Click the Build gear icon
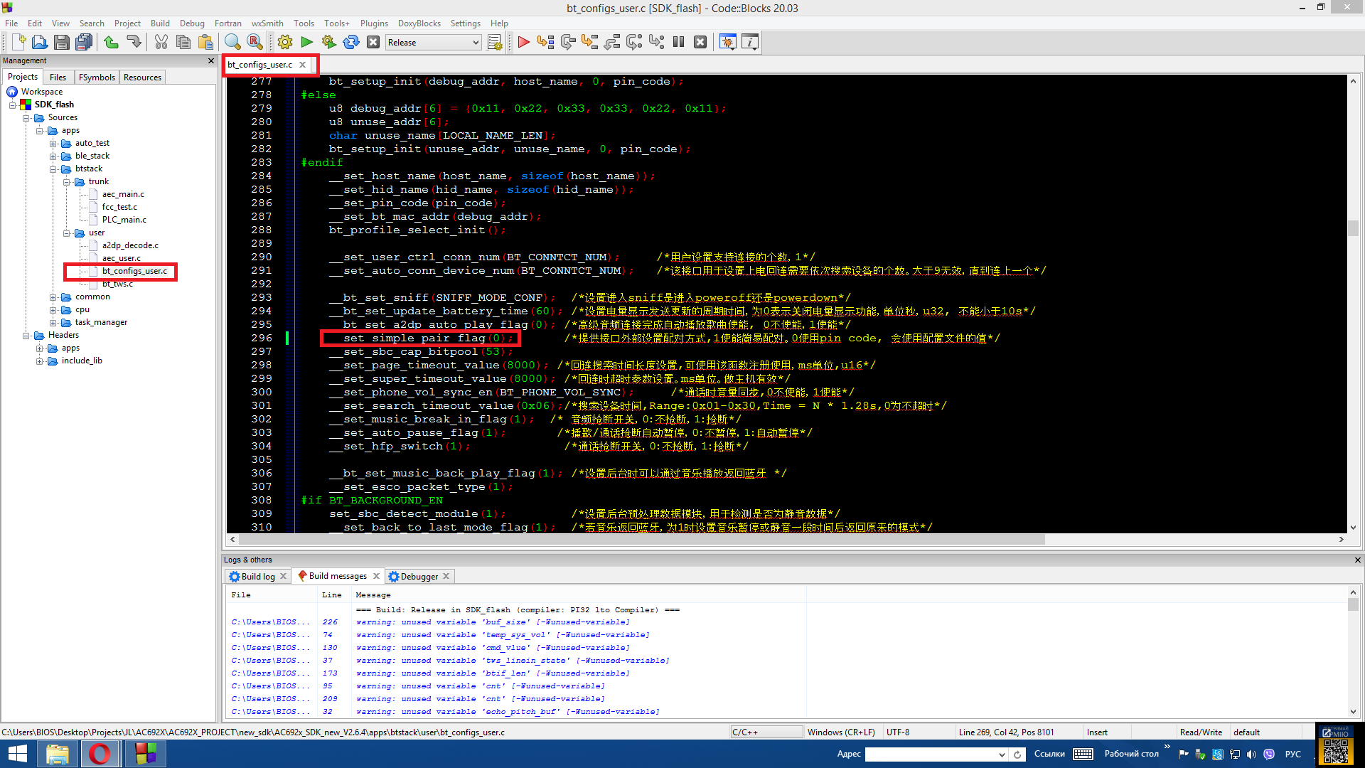Screen dimensions: 1365x768 285,43
